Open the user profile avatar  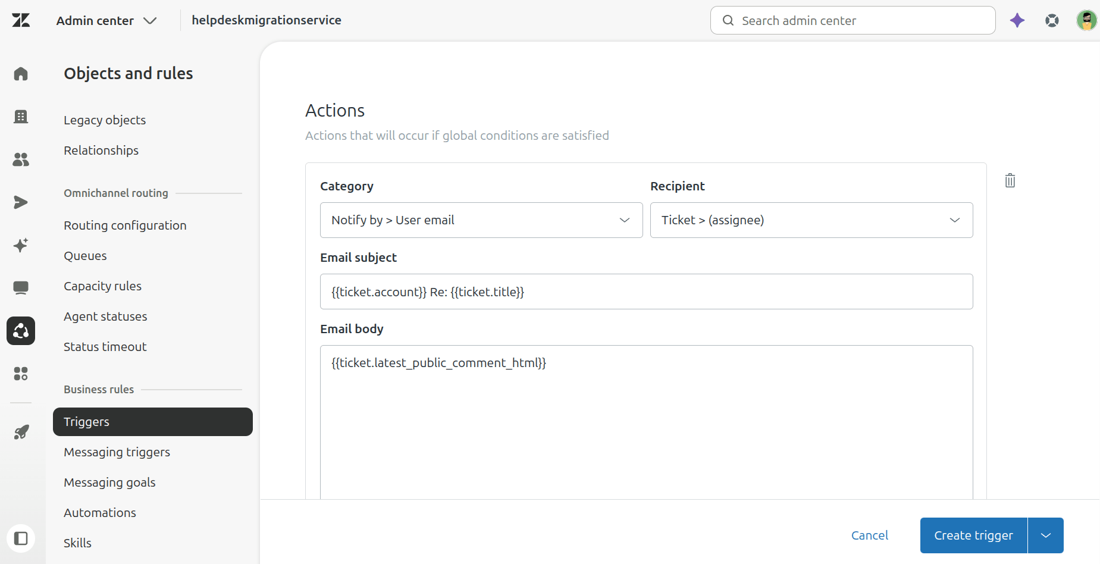tap(1087, 20)
